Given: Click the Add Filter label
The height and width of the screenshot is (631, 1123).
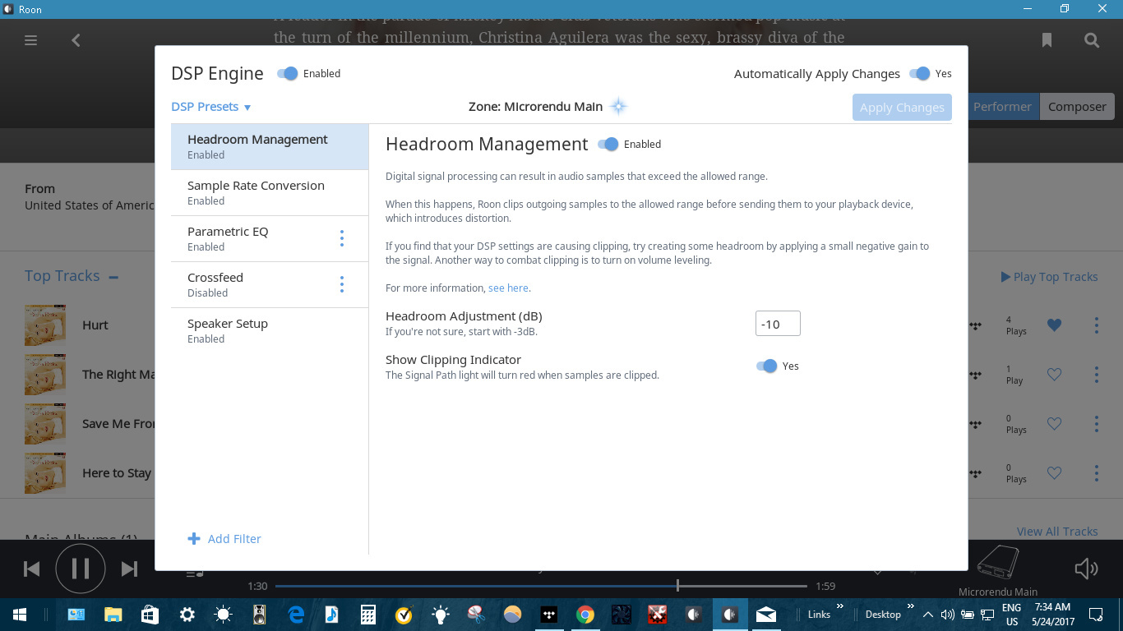Looking at the screenshot, I should (234, 539).
